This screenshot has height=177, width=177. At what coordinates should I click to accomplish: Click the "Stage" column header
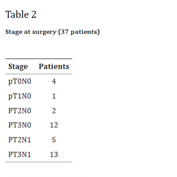[x=18, y=66]
